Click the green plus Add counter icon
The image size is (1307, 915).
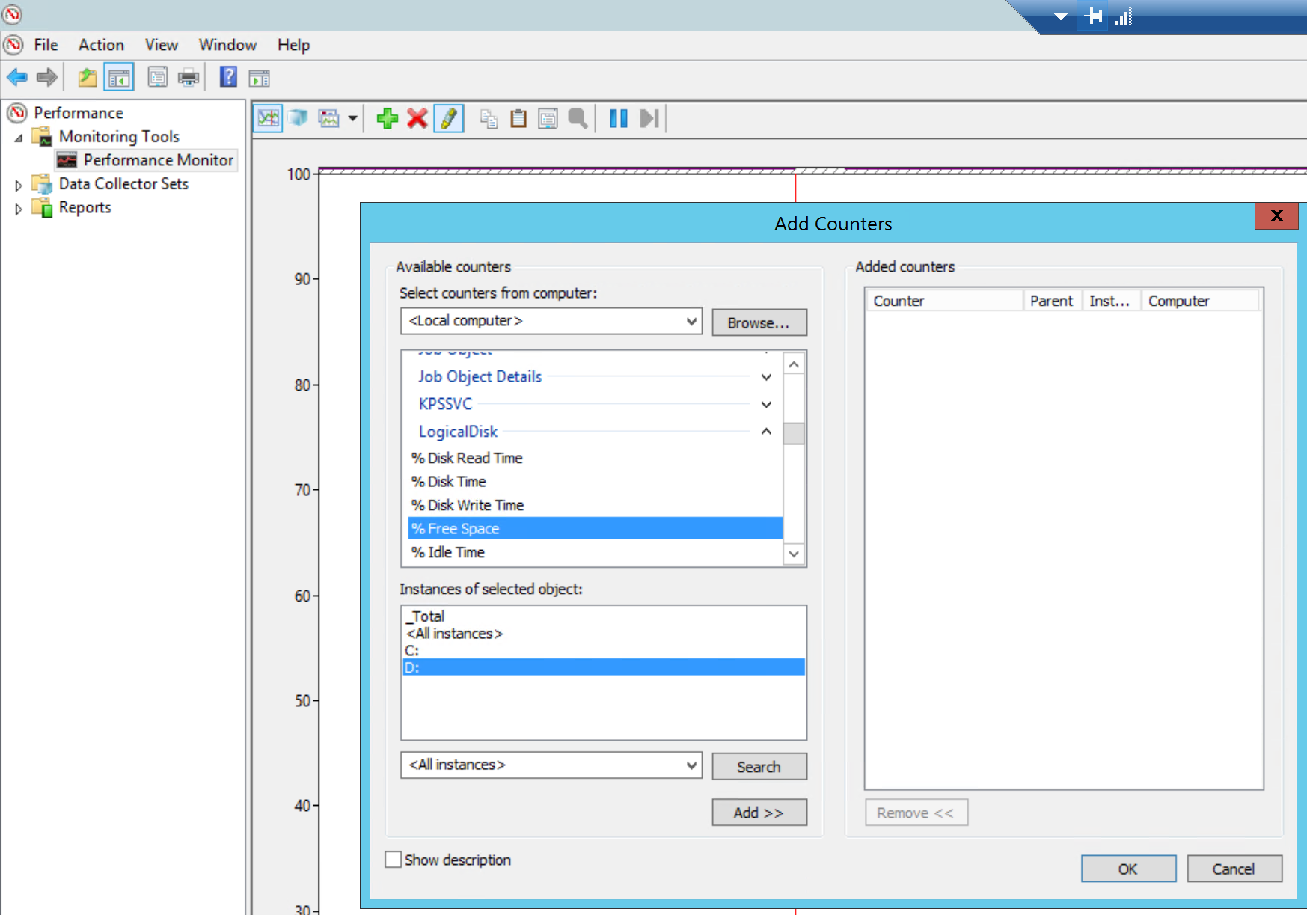(x=387, y=118)
